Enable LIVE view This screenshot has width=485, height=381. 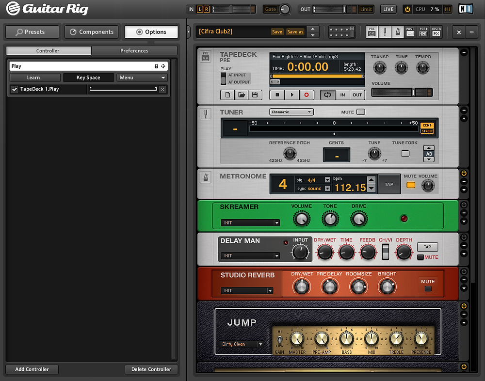point(388,9)
